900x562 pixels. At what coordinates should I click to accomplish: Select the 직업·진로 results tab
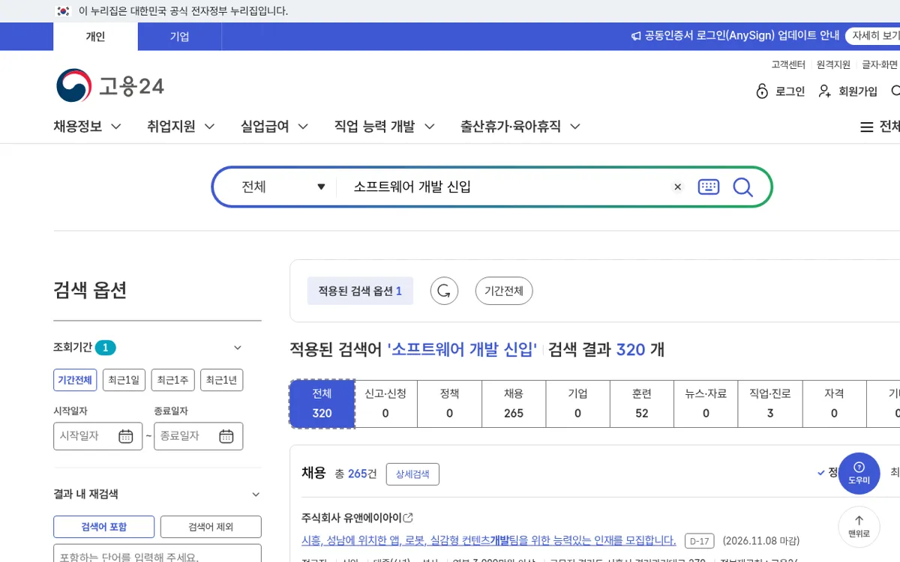770,404
